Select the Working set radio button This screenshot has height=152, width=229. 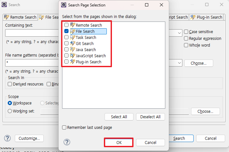[10, 111]
